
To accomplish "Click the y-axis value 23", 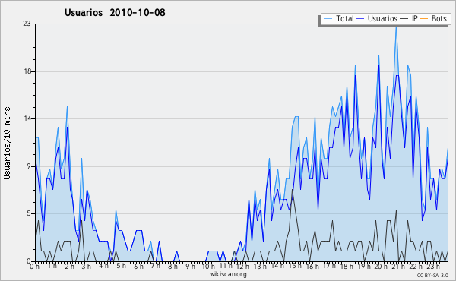I will (x=27, y=24).
